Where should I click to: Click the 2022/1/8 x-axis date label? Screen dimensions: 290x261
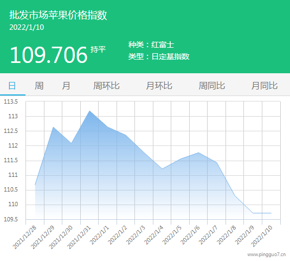(227, 235)
